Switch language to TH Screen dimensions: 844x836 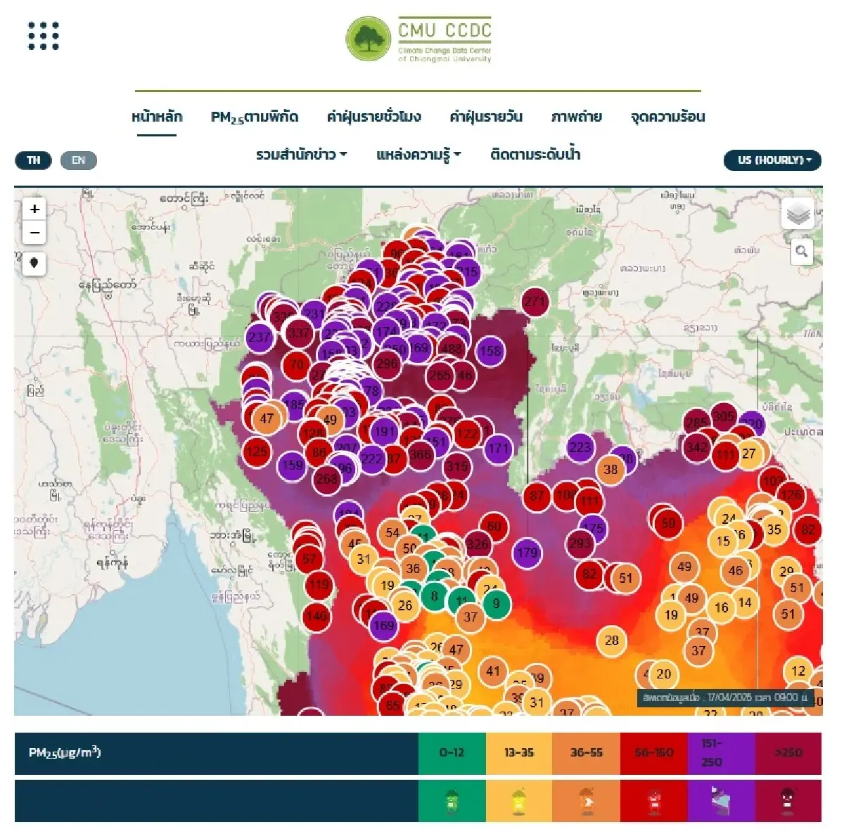tap(34, 160)
